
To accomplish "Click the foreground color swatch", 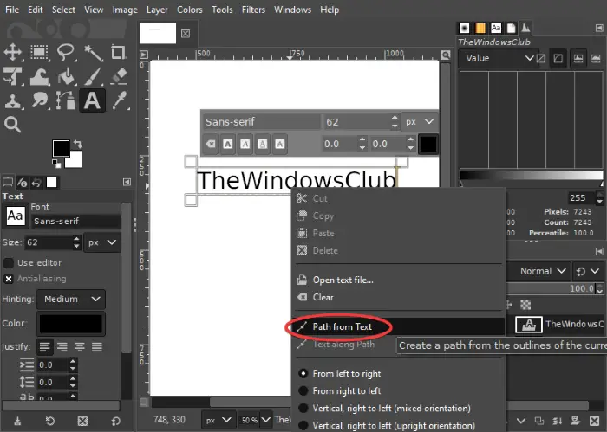I will click(61, 148).
